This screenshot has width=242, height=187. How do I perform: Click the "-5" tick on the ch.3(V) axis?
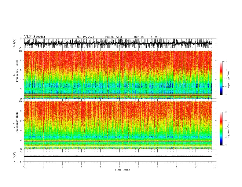21,162
